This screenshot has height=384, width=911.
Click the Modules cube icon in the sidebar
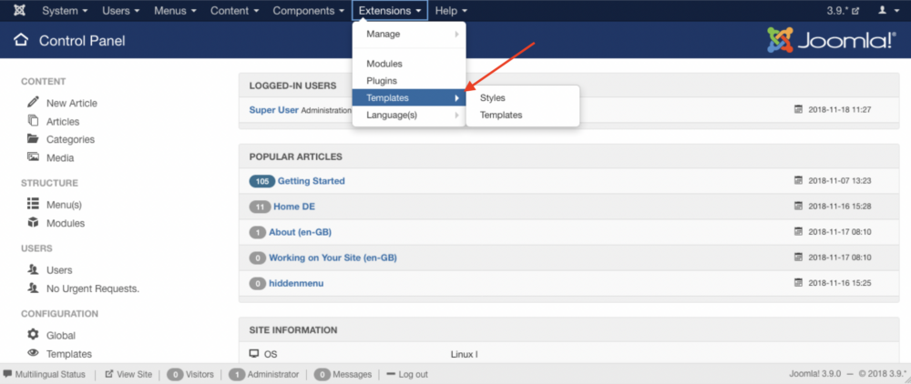[34, 223]
